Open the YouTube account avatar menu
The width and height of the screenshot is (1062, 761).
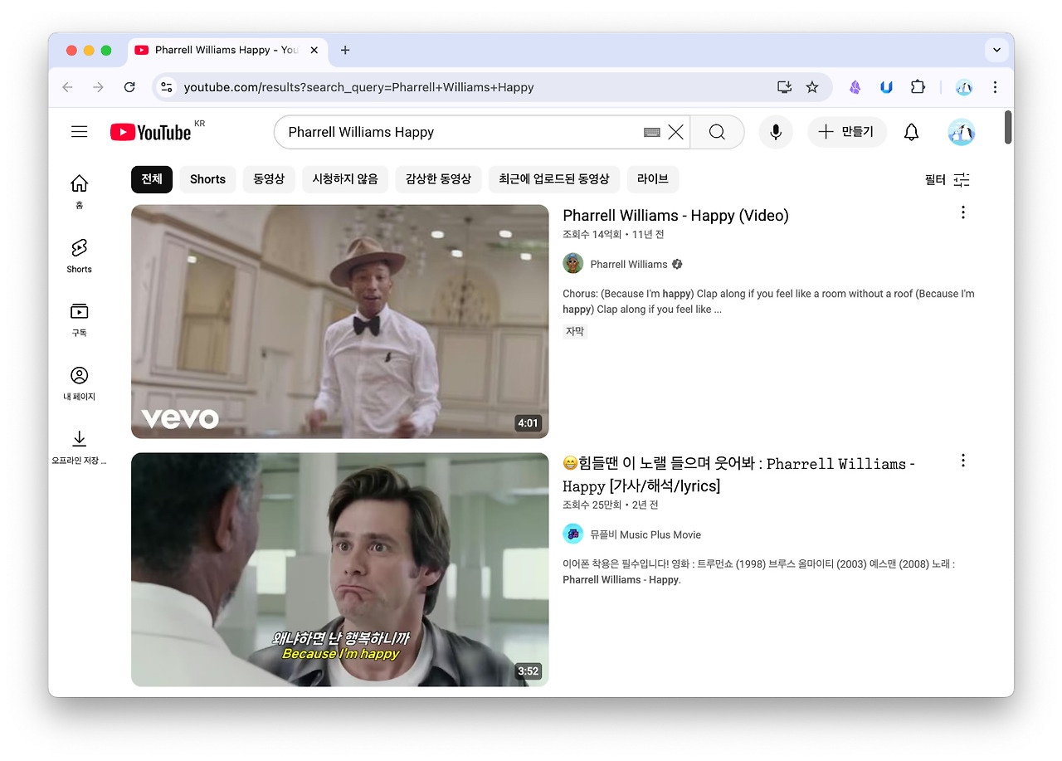(x=962, y=132)
